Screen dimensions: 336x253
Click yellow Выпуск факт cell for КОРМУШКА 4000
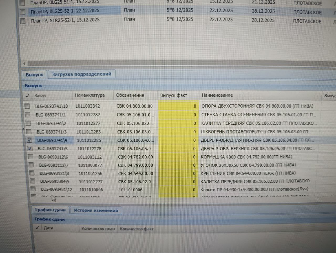178,157
